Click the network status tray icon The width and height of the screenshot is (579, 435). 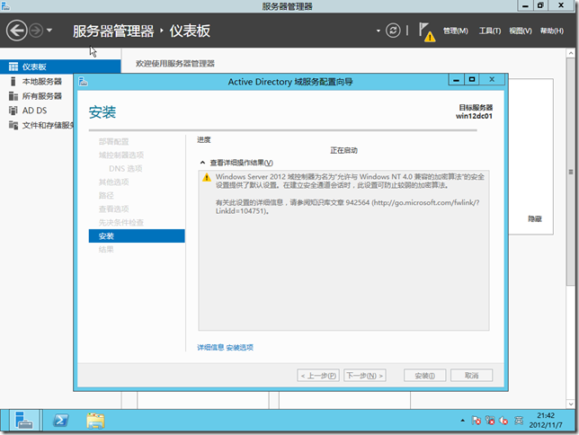click(490, 421)
